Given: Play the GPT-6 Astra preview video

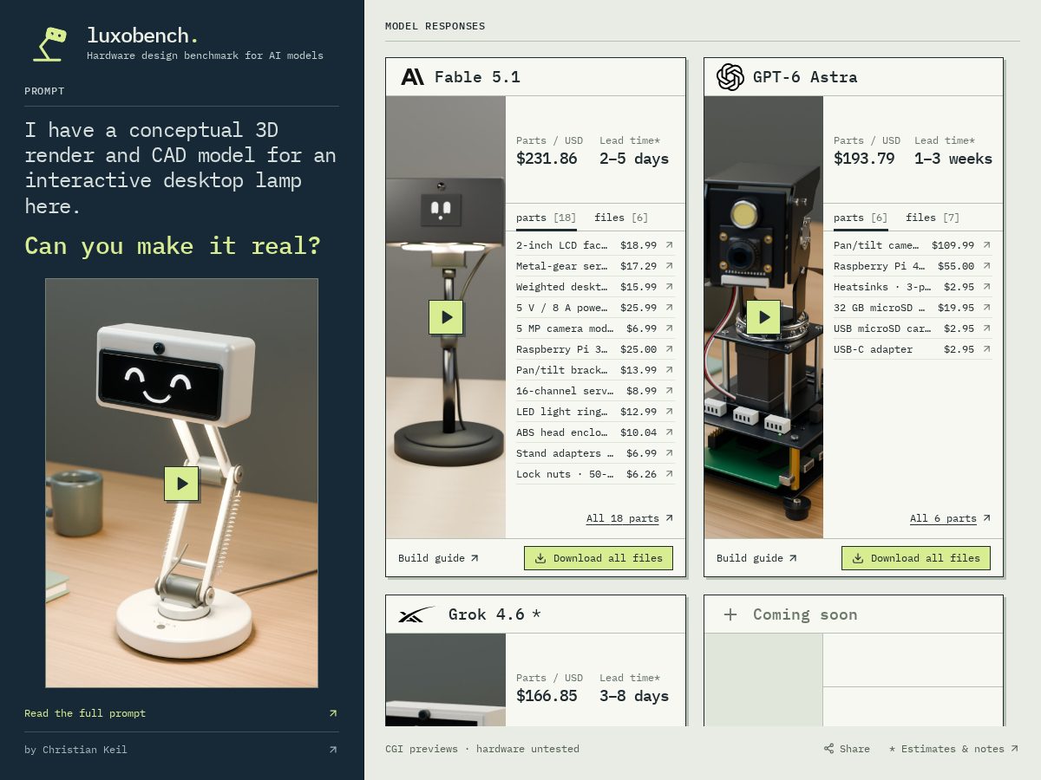Looking at the screenshot, I should click(763, 317).
